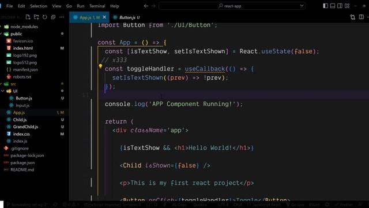Click the setIsTextShown prev line
The width and height of the screenshot is (369, 208).
click(x=170, y=78)
